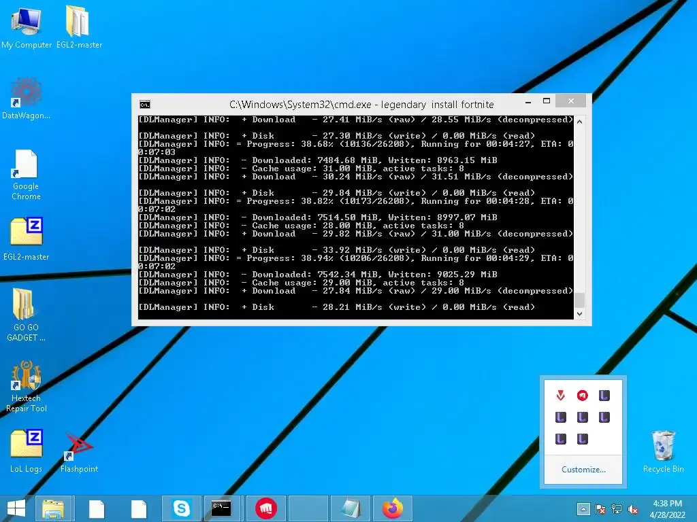Click the cmd scrollbar up arrow
This screenshot has width=697, height=522.
(x=579, y=121)
